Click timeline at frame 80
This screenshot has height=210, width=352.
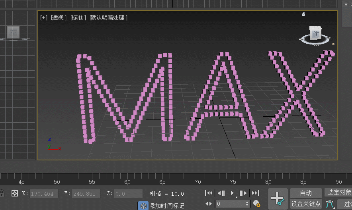tap(268, 182)
